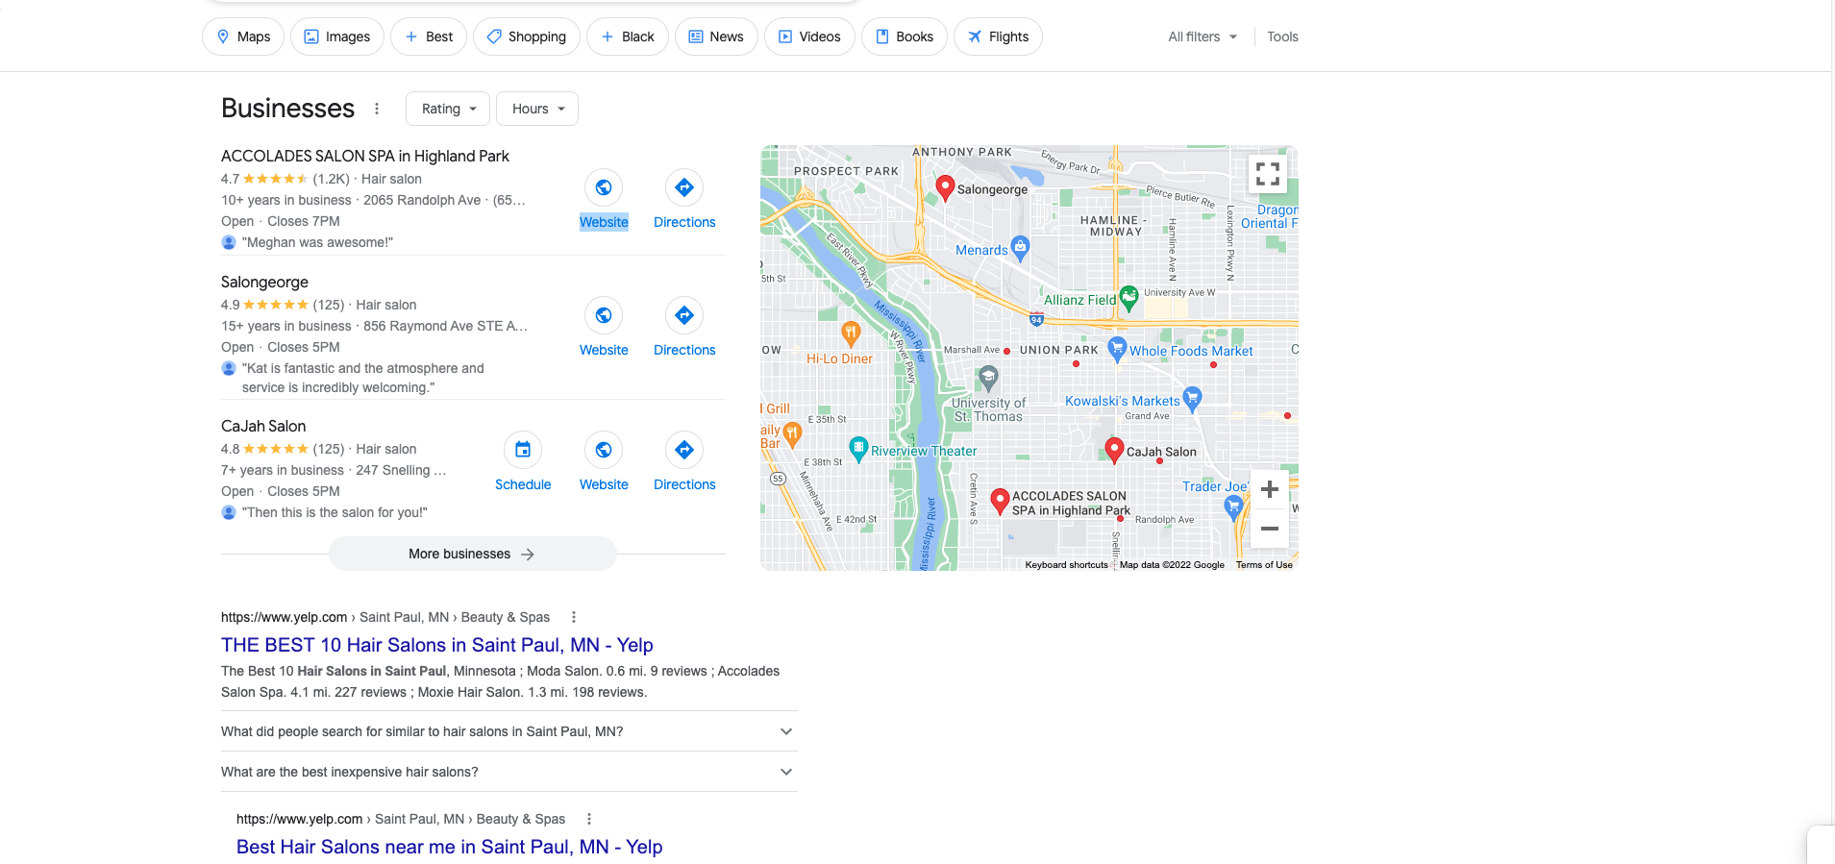Expand the All filters dropdown
The image size is (1835, 864).
click(x=1203, y=37)
